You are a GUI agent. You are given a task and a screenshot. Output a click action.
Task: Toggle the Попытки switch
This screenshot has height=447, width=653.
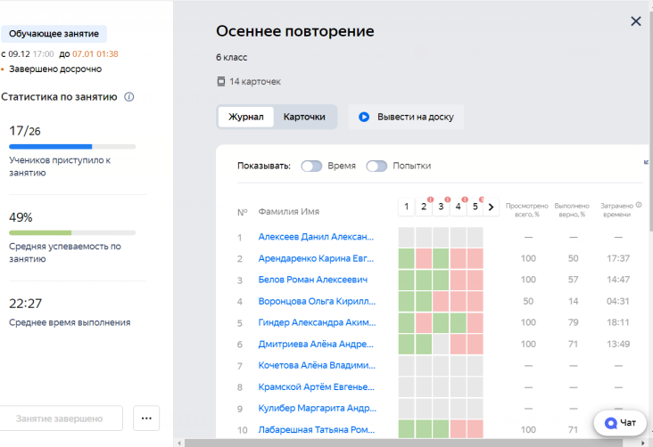[x=376, y=166]
